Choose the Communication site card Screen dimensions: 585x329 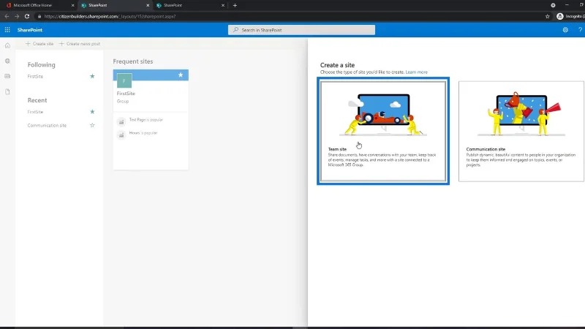pos(521,131)
